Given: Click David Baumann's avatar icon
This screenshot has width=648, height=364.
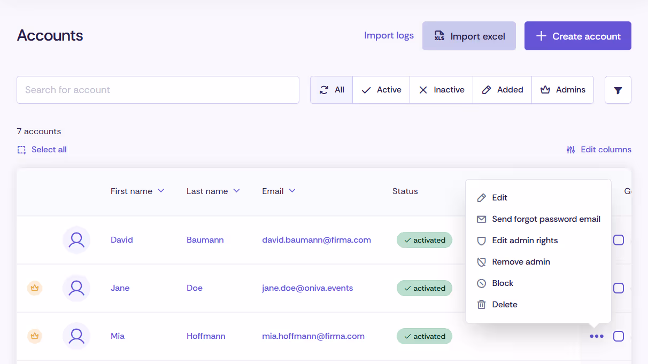Looking at the screenshot, I should point(76,239).
